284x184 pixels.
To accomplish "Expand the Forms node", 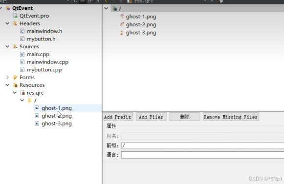I will (7, 78).
